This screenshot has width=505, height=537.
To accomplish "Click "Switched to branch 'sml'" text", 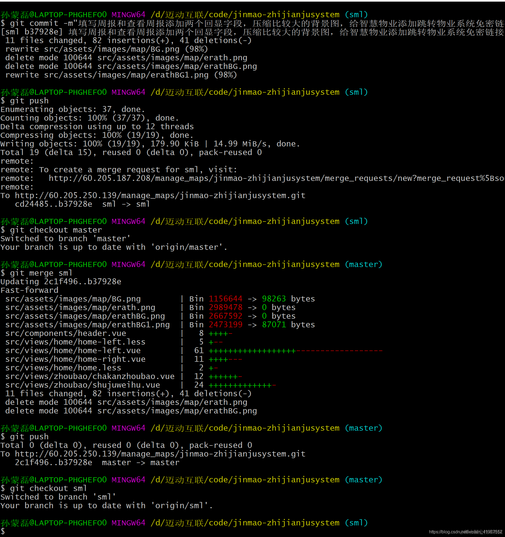I will pos(58,497).
